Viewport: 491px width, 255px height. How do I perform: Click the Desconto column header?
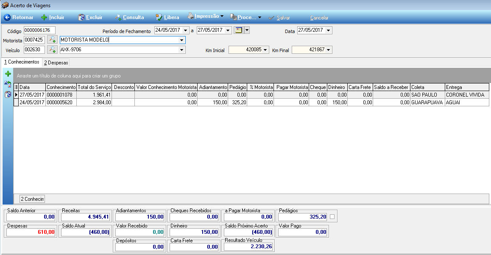[123, 87]
